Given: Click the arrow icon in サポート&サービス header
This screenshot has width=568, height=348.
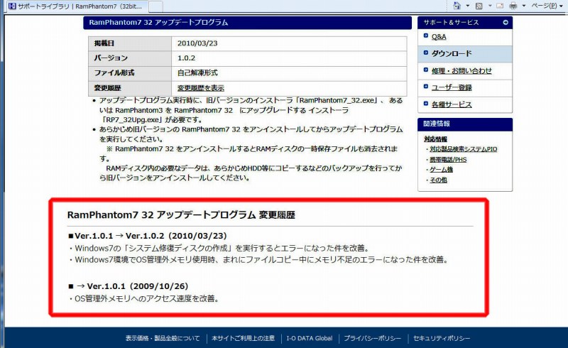Looking at the screenshot, I should coord(506,23).
